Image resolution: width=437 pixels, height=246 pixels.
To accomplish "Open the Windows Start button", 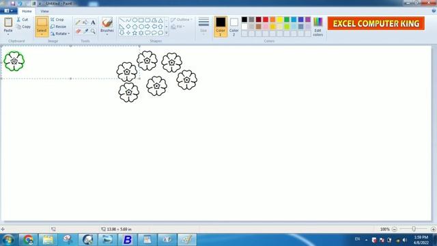I will 8,240.
